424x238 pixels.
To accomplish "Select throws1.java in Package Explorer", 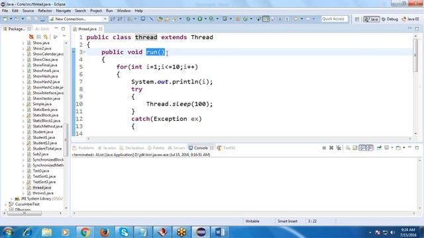I will 42,193.
